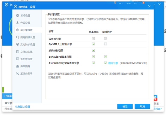Click the 删除引擎 link
Screen dimensions: 166x115
coord(113,63)
